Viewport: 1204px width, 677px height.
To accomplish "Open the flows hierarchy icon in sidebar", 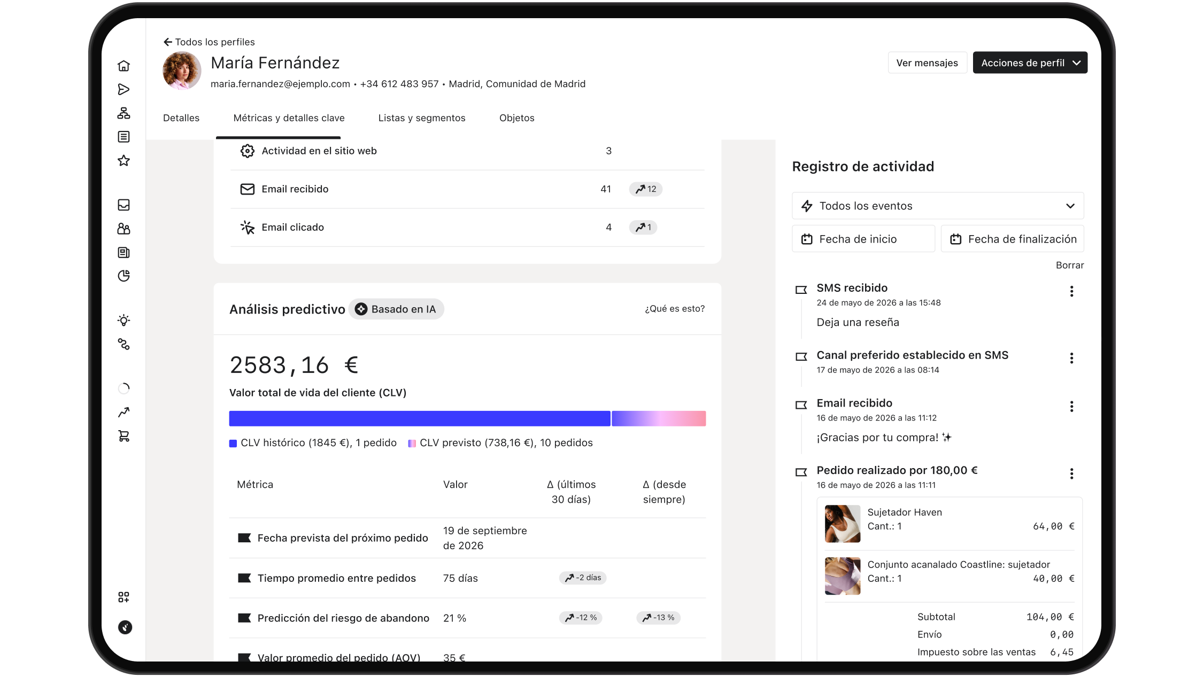I will coord(124,113).
